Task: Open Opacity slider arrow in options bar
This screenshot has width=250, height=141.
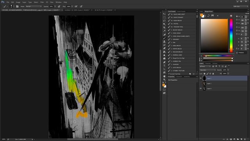Action: (x=55, y=6)
